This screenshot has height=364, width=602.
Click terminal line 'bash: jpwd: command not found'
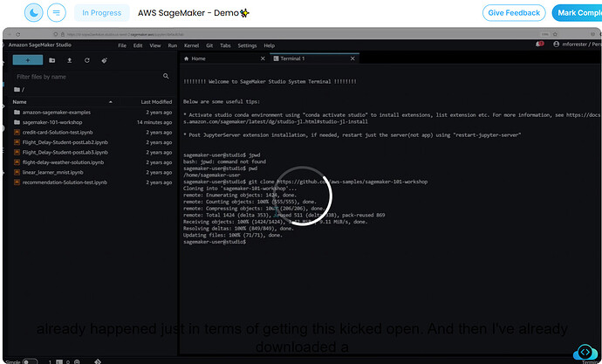[224, 161]
